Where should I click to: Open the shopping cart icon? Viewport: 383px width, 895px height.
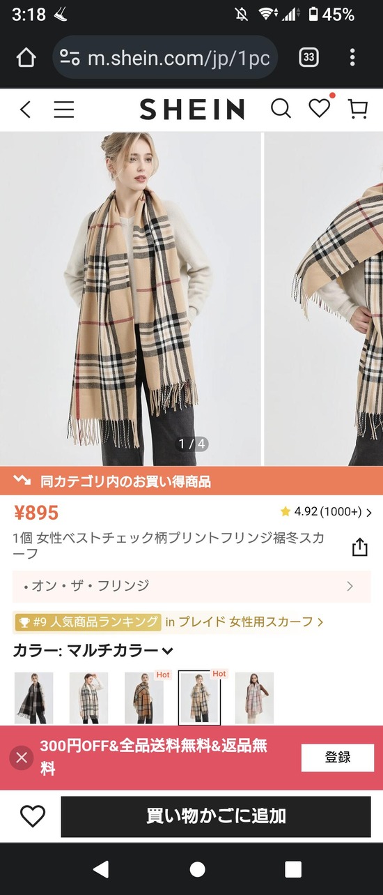358,109
